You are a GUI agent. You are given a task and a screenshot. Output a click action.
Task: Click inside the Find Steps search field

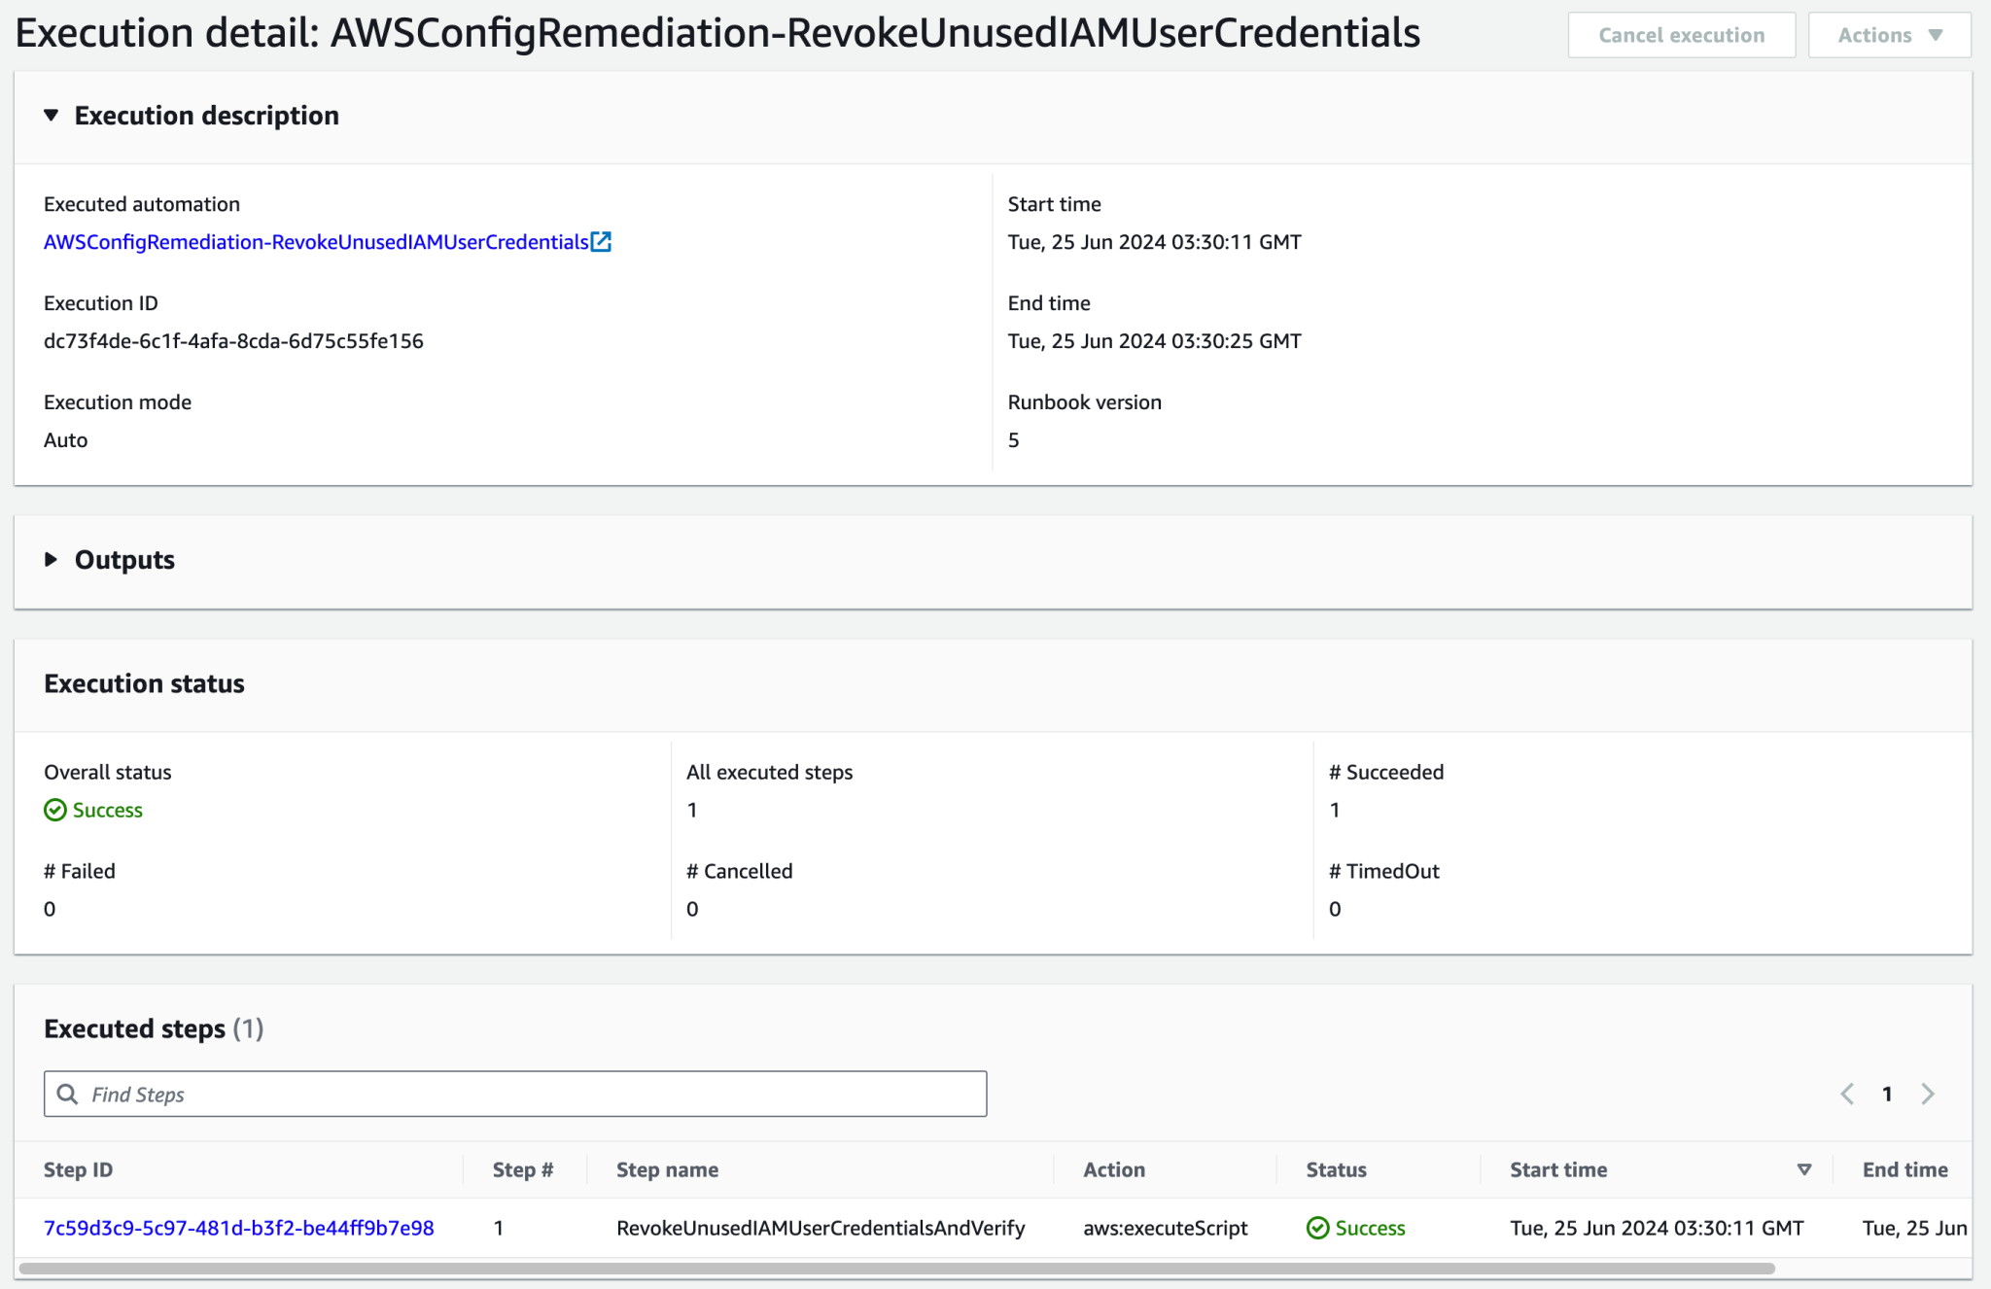515,1094
